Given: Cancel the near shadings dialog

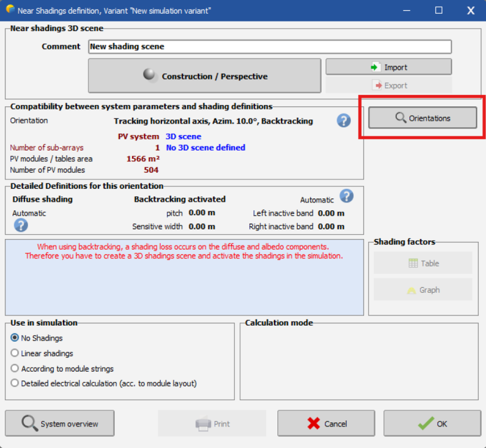Looking at the screenshot, I should tap(326, 424).
